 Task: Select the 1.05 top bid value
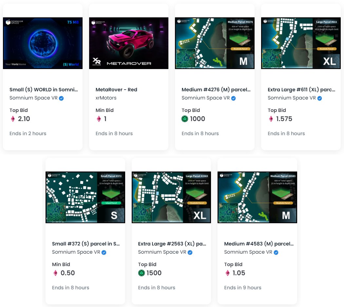pyautogui.click(x=239, y=273)
